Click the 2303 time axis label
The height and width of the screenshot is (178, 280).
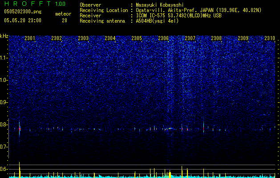coord(83,38)
